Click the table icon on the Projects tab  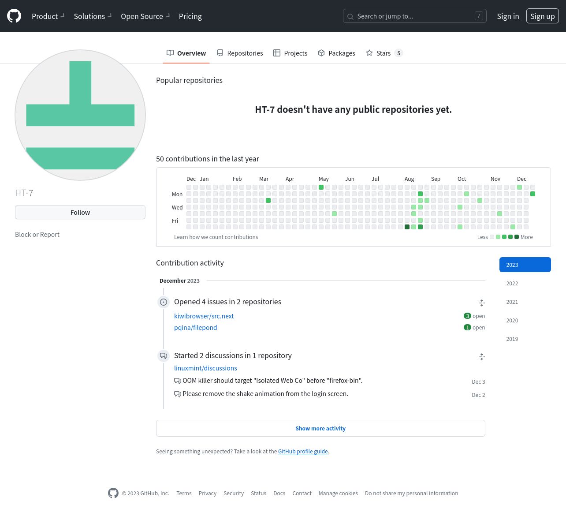tap(277, 53)
